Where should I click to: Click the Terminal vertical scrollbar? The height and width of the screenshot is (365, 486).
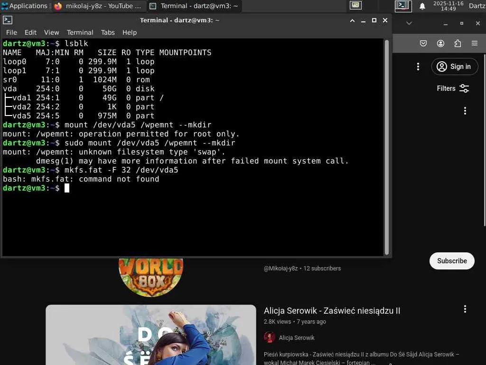(x=386, y=147)
